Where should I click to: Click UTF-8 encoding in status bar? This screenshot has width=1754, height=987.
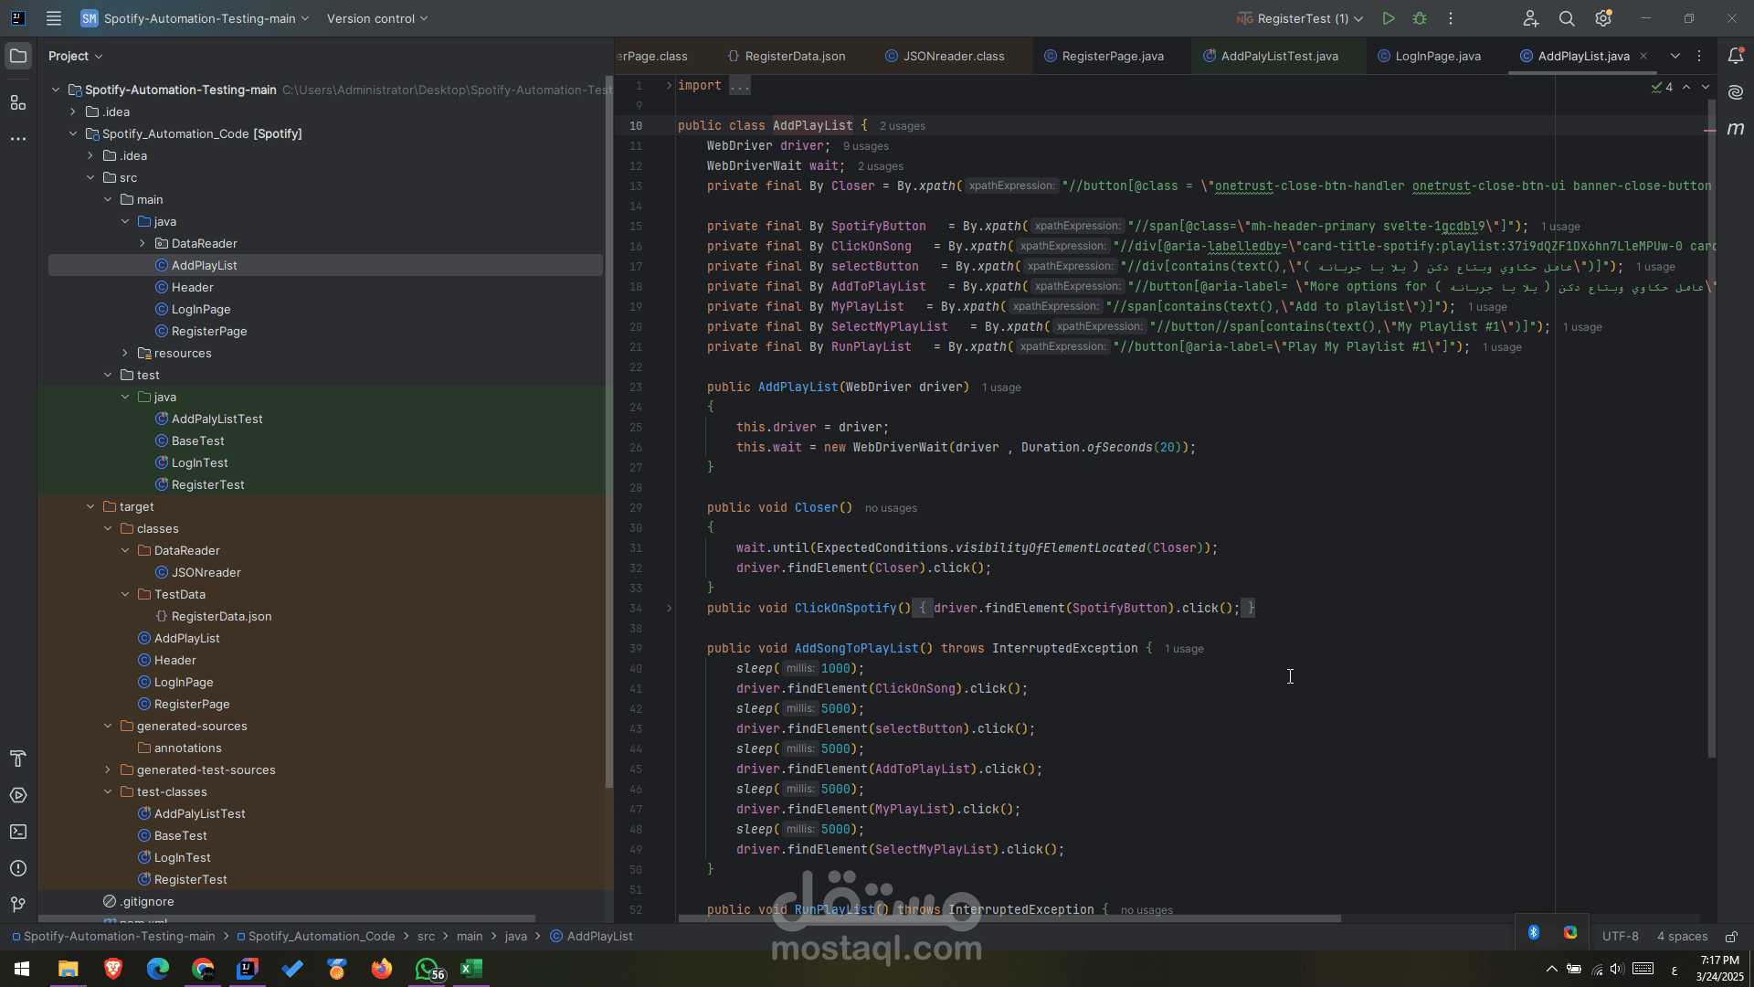[1620, 936]
